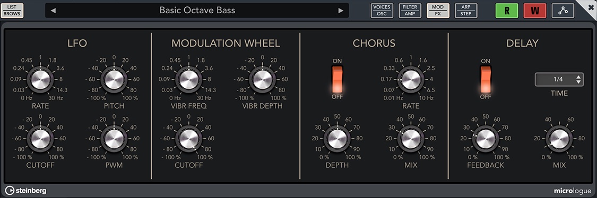Click the LFO RATE knob

pyautogui.click(x=40, y=79)
